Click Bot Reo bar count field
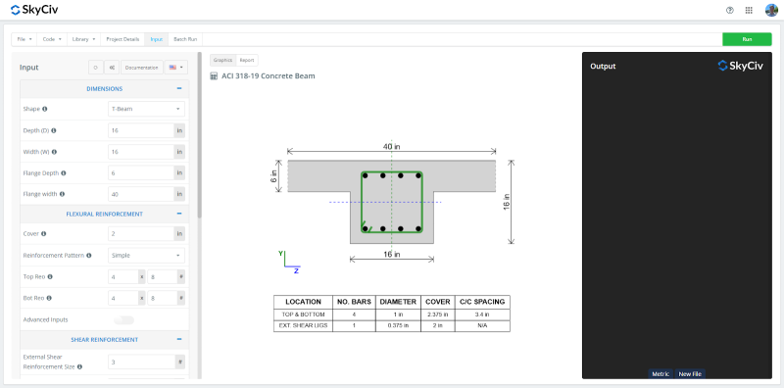784x388 pixels. (123, 298)
